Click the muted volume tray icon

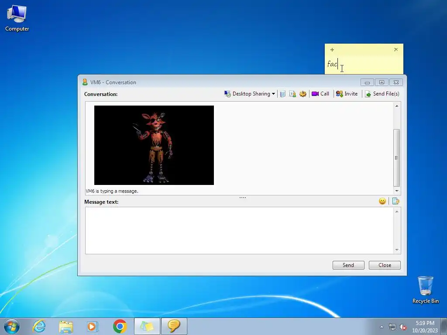(403, 327)
